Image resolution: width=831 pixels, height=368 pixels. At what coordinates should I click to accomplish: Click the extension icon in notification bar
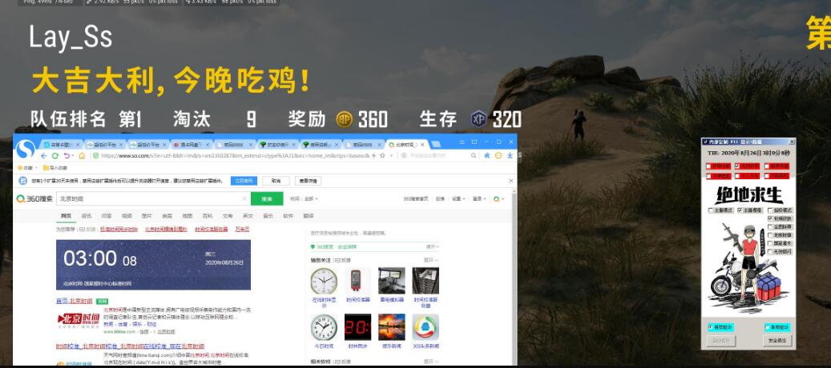[22, 181]
